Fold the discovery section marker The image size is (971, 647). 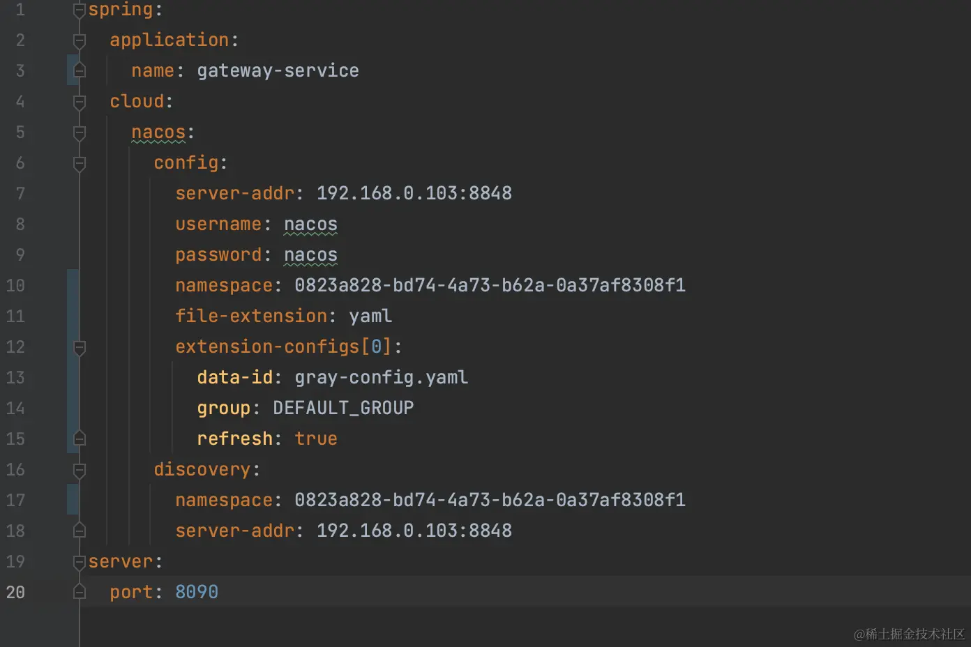click(x=80, y=470)
